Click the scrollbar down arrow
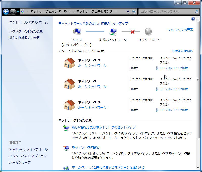 (x=198, y=168)
